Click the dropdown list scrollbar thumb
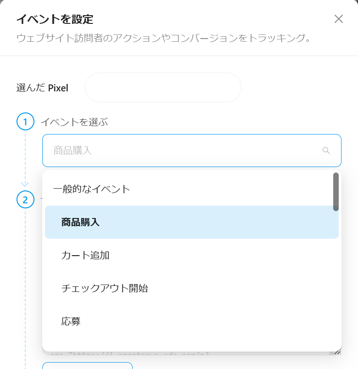The image size is (358, 369). [x=336, y=191]
